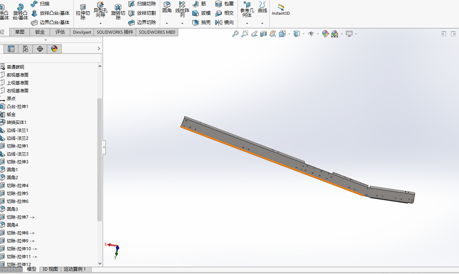Switch to the SOLIDWORKS 插件 tab
Image resolution: width=459 pixels, height=274 pixels.
pos(115,32)
